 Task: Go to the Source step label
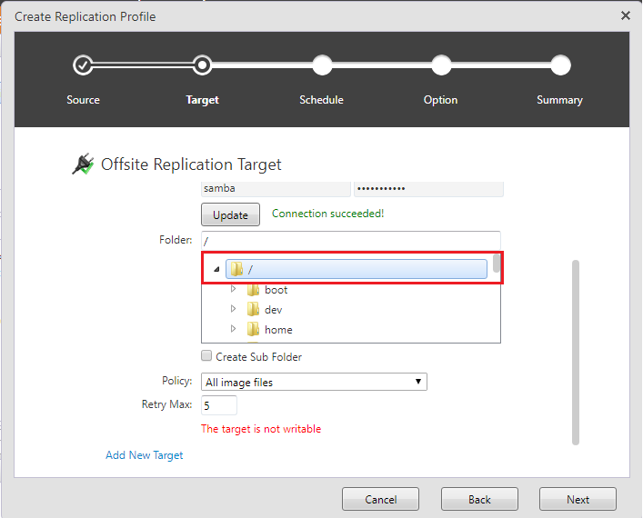point(84,100)
